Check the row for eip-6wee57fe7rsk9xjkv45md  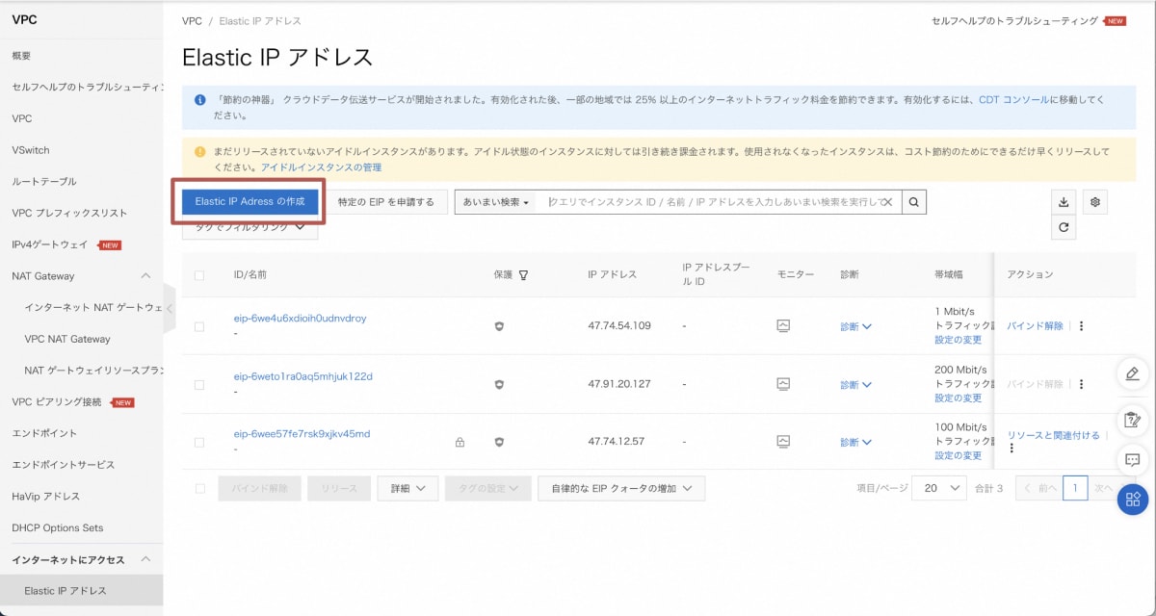[198, 443]
